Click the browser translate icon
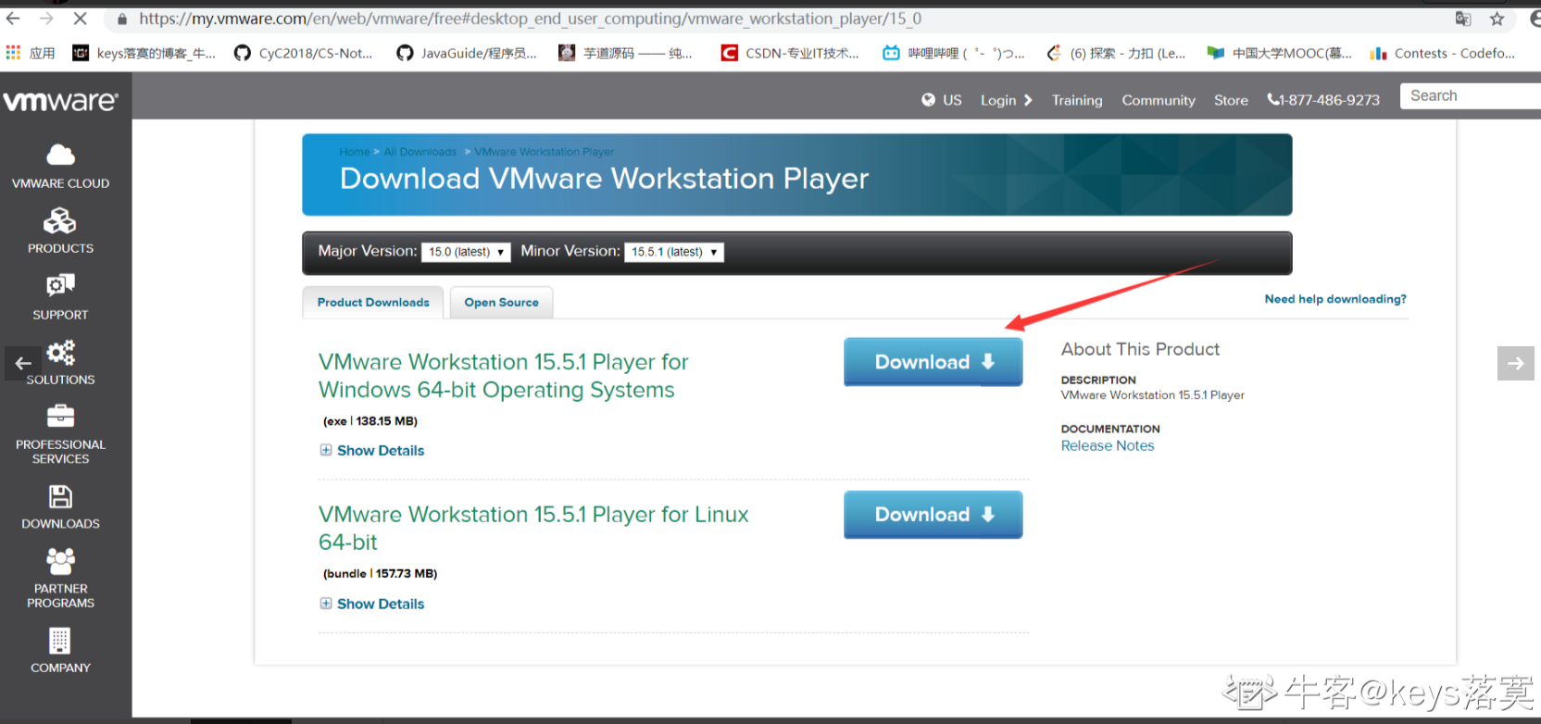1541x724 pixels. pyautogui.click(x=1463, y=19)
